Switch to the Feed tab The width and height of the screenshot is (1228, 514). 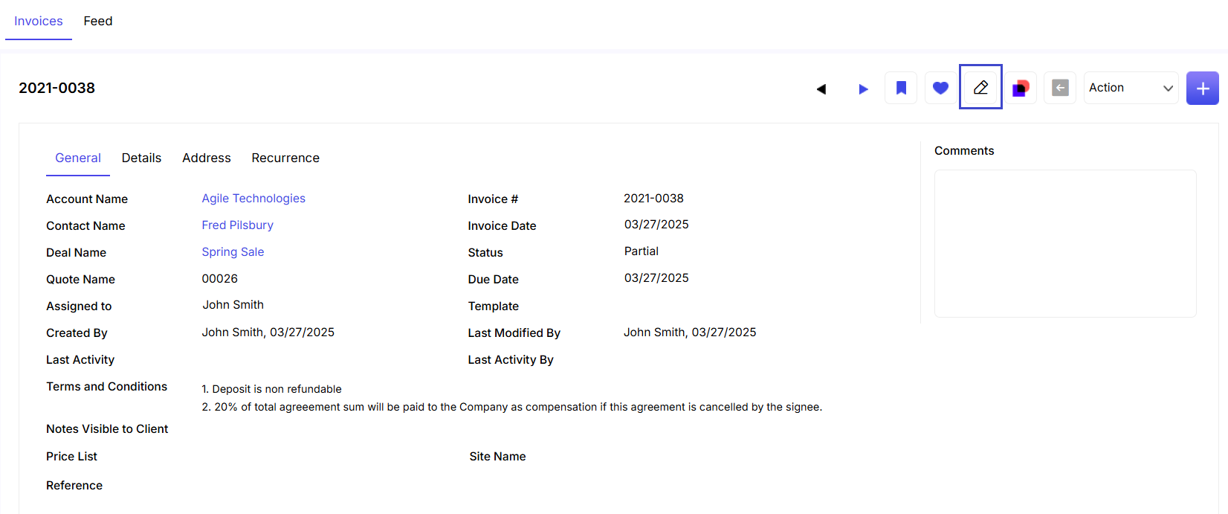click(98, 21)
